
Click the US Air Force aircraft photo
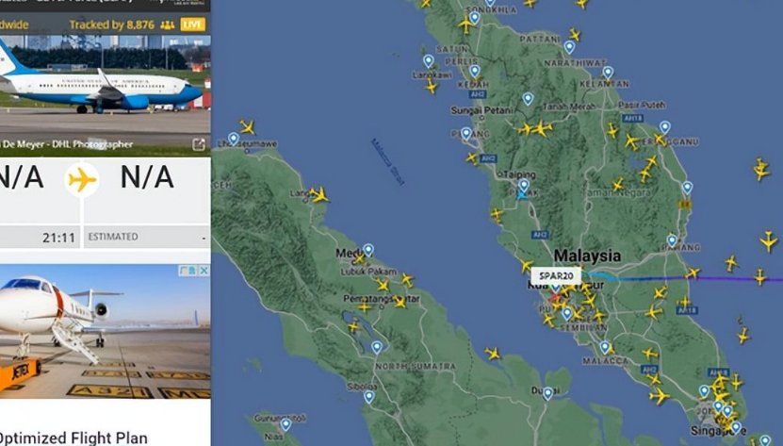pos(105,95)
